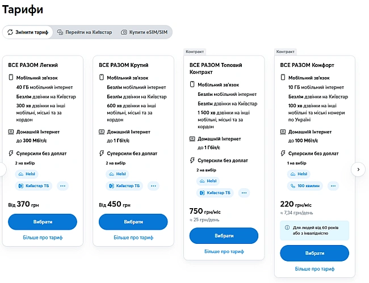Expand more superpowers in Крутий card
The width and height of the screenshot is (369, 283).
pos(154,185)
